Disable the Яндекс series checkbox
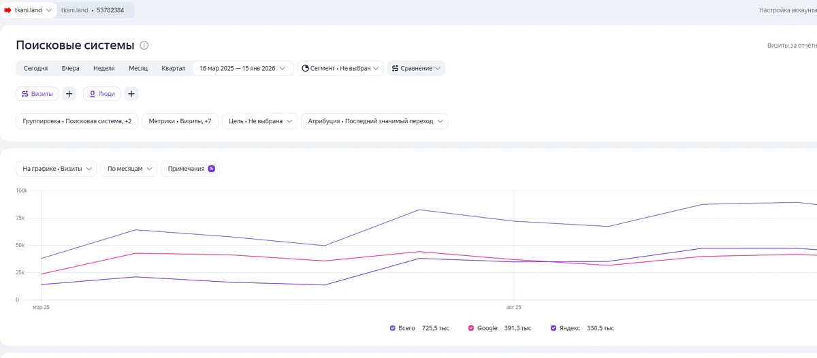Screen dimensions: 817x358 pyautogui.click(x=554, y=328)
